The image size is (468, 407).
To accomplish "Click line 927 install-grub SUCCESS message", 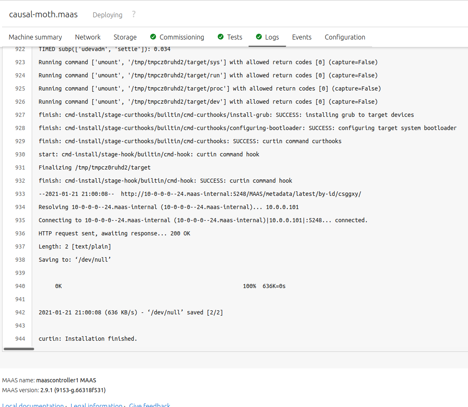I will click(226, 115).
